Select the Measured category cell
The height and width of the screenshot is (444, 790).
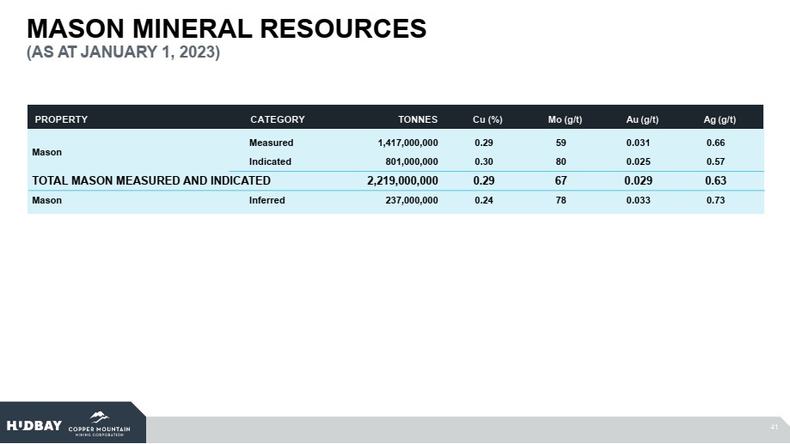271,143
